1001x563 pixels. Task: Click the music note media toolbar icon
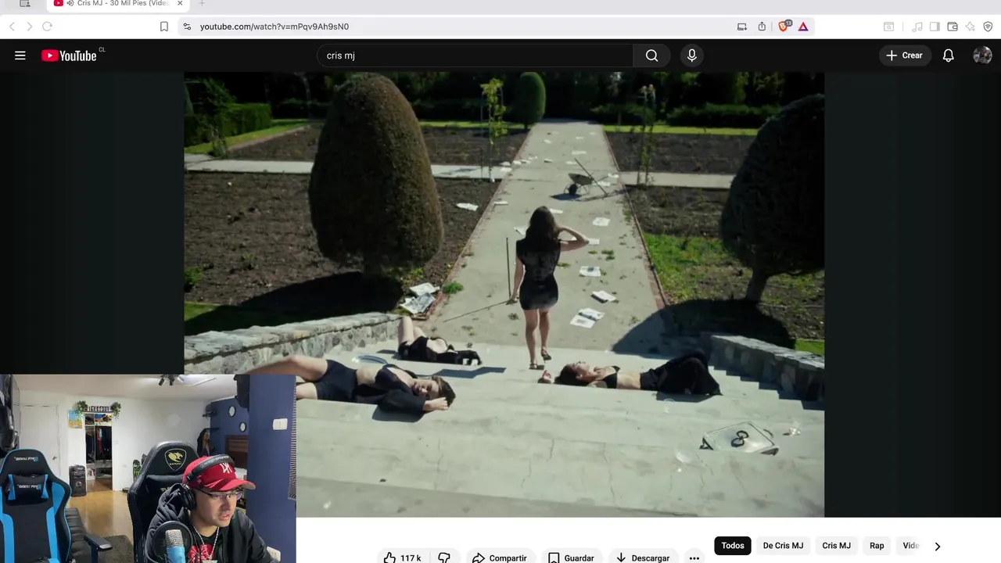tap(917, 27)
